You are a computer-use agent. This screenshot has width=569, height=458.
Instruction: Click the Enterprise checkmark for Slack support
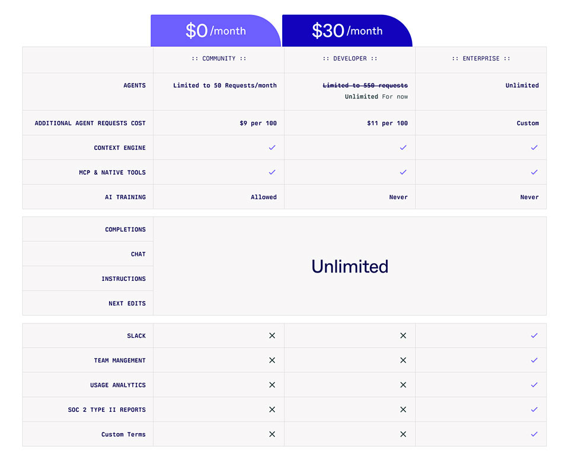click(x=534, y=335)
